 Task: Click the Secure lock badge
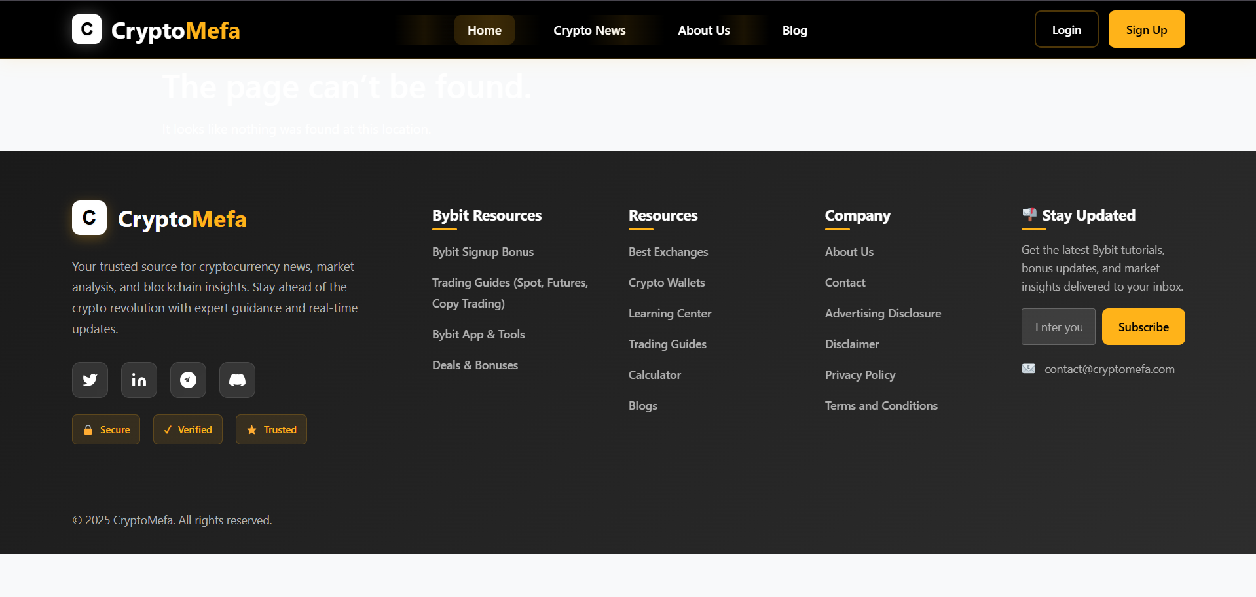click(x=106, y=429)
